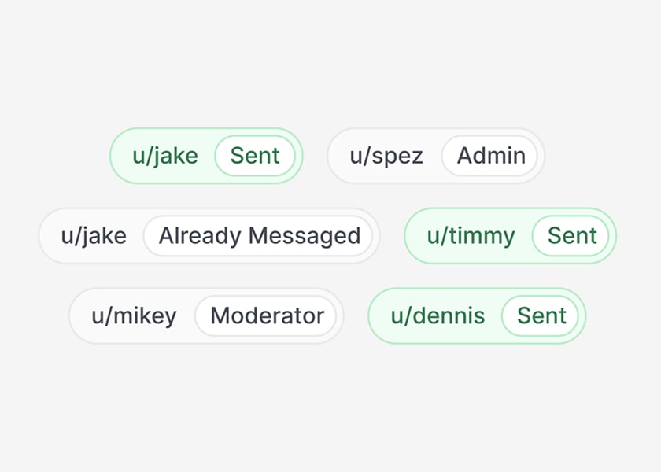Viewport: 661px width, 472px height.
Task: Open the u/timmy username link
Action: pyautogui.click(x=470, y=235)
